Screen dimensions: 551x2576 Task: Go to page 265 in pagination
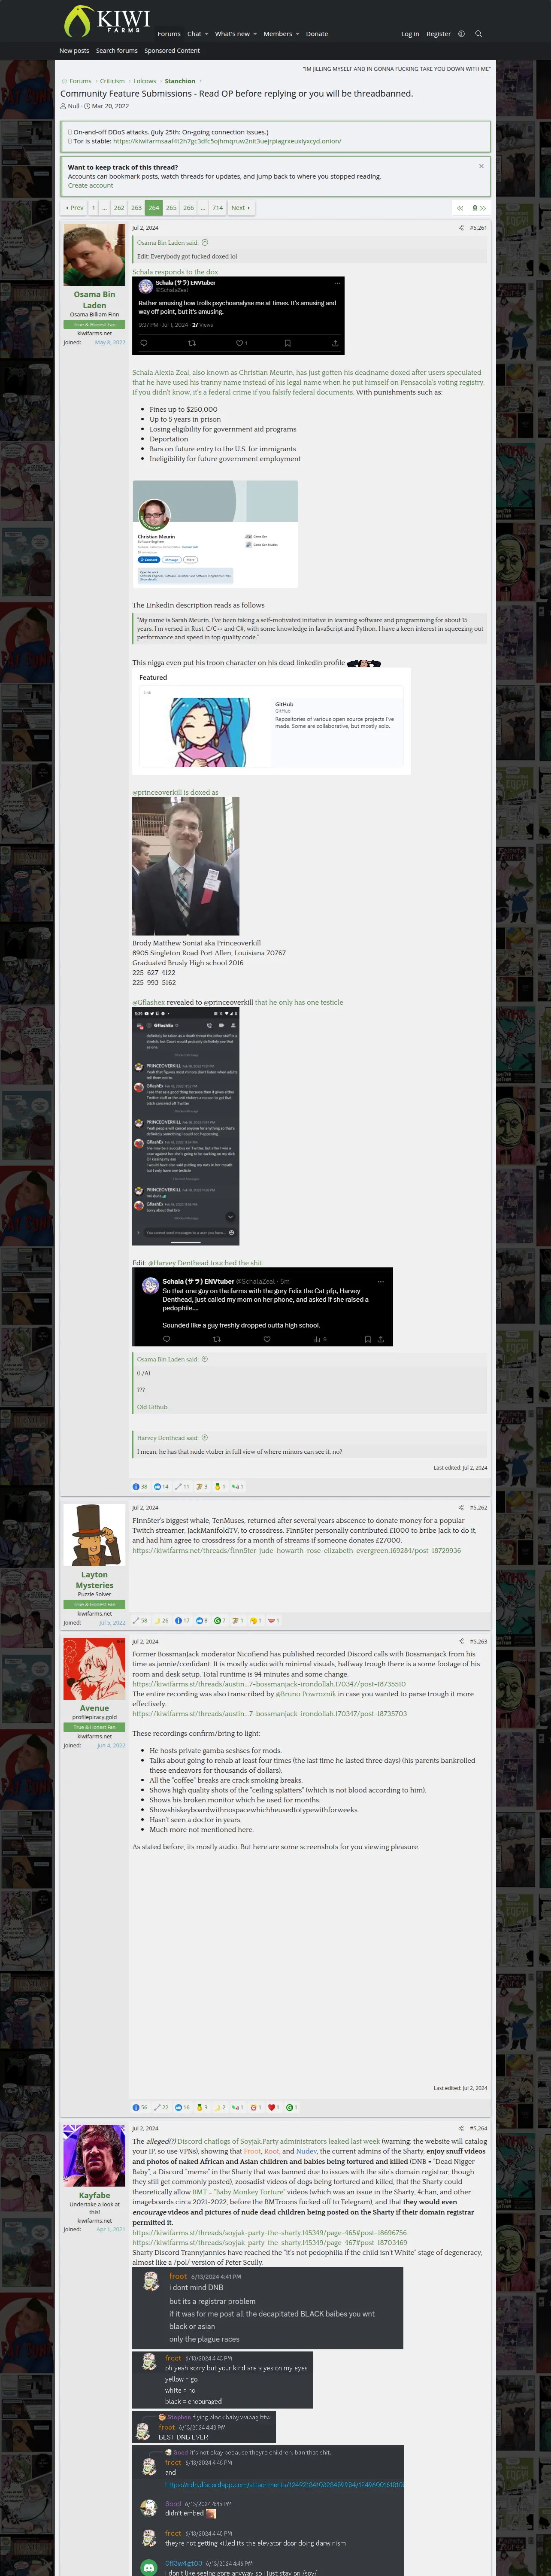[x=171, y=208]
